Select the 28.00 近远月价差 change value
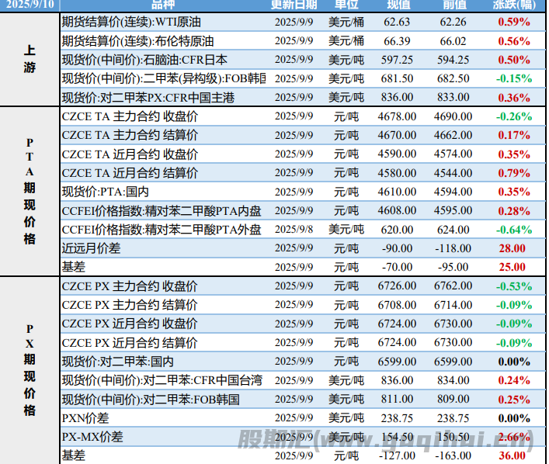Viewport: 549px width, 464px height. point(514,248)
